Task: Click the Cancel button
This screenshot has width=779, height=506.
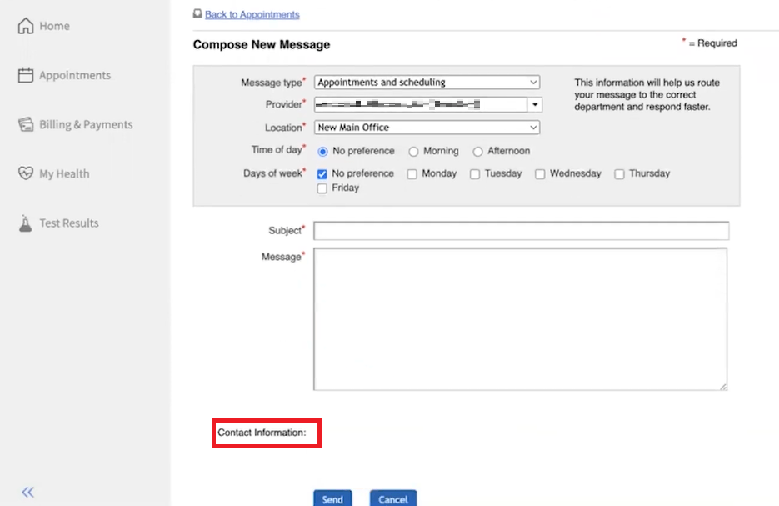Action: 393,498
